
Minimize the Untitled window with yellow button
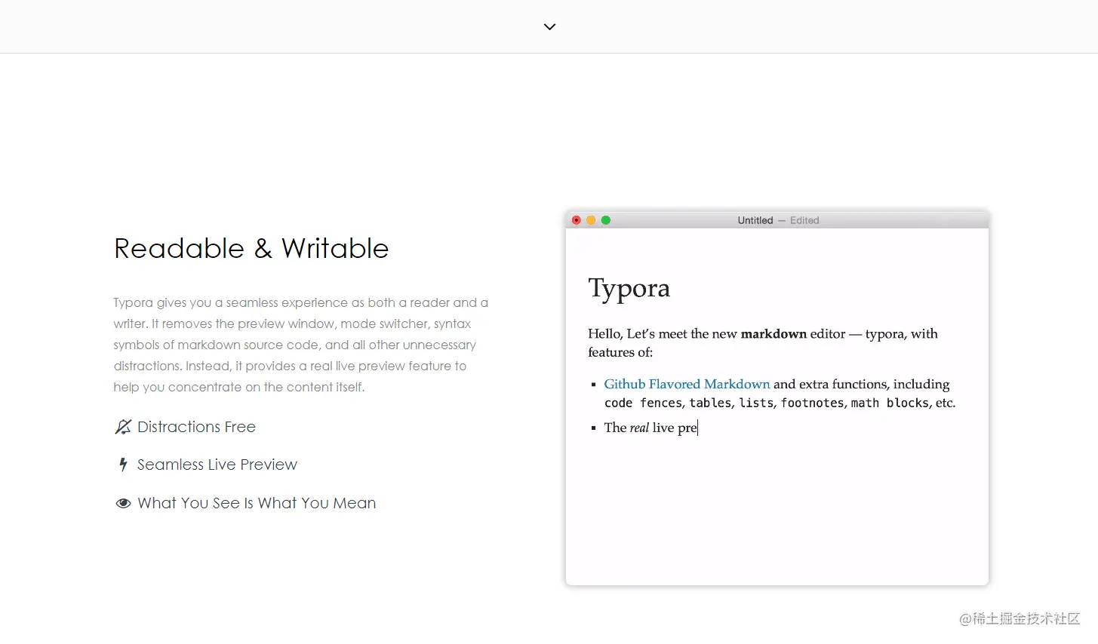pyautogui.click(x=591, y=220)
